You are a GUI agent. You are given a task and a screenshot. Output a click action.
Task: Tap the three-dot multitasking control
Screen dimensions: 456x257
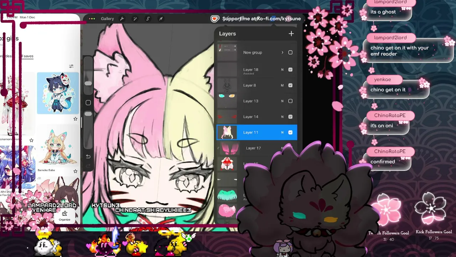[92, 19]
